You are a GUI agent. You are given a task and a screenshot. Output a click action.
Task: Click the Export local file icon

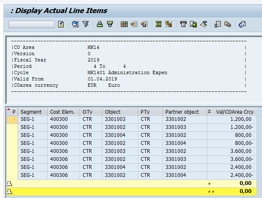point(193,24)
